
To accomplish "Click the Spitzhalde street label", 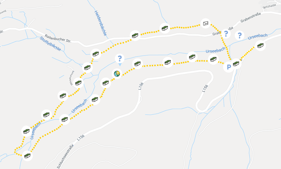I will click(x=269, y=7).
